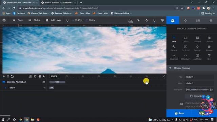Bookmark this page with star icon

[182, 8]
